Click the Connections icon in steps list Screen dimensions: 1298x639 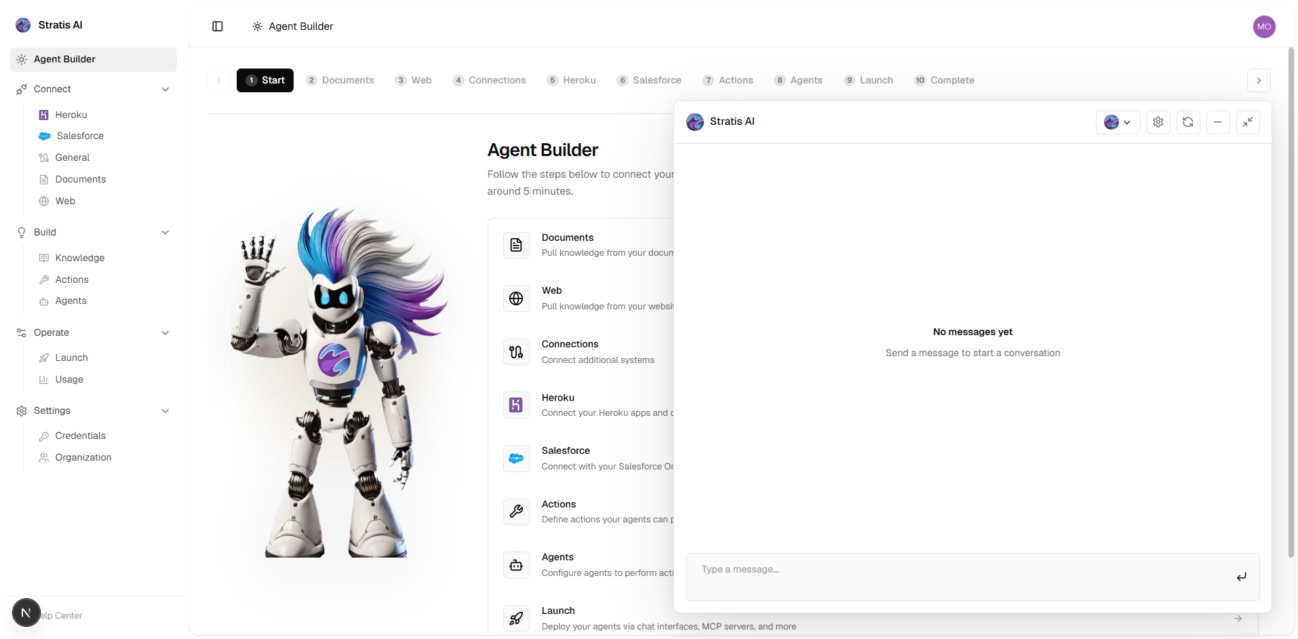(516, 352)
